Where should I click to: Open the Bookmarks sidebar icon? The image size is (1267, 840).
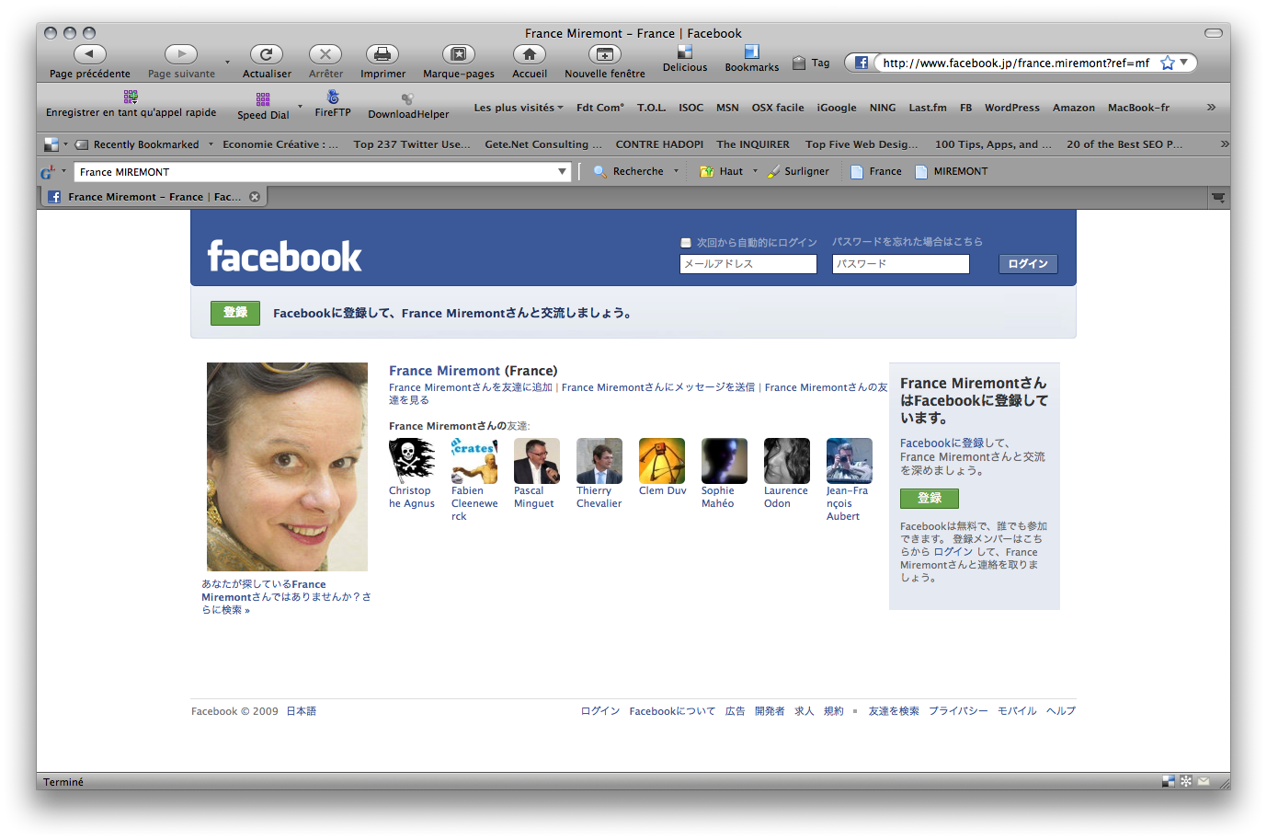point(752,52)
